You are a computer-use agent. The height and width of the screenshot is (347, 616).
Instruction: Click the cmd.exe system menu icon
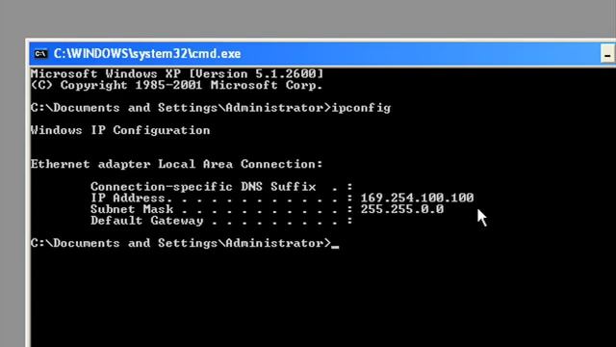tap(40, 54)
